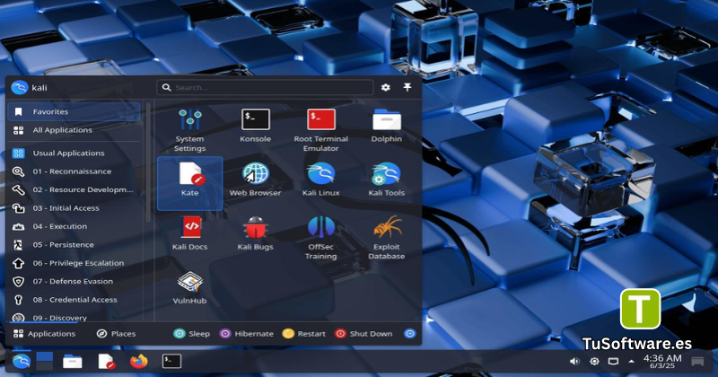The image size is (718, 377).
Task: Switch to the Places tab
Action: pyautogui.click(x=116, y=334)
